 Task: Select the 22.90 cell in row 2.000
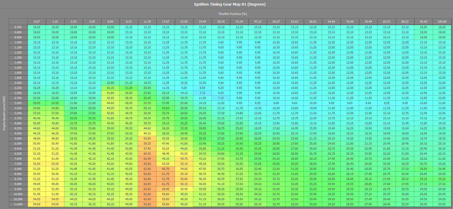pyautogui.click(x=111, y=83)
